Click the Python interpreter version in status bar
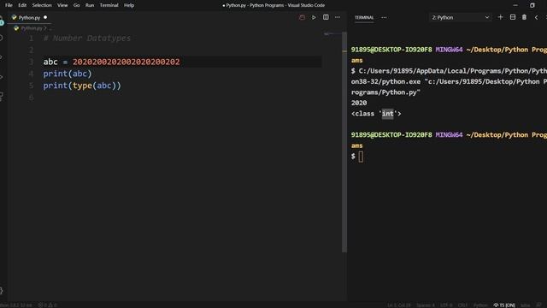Screen dimensions: 547x308 16,305
